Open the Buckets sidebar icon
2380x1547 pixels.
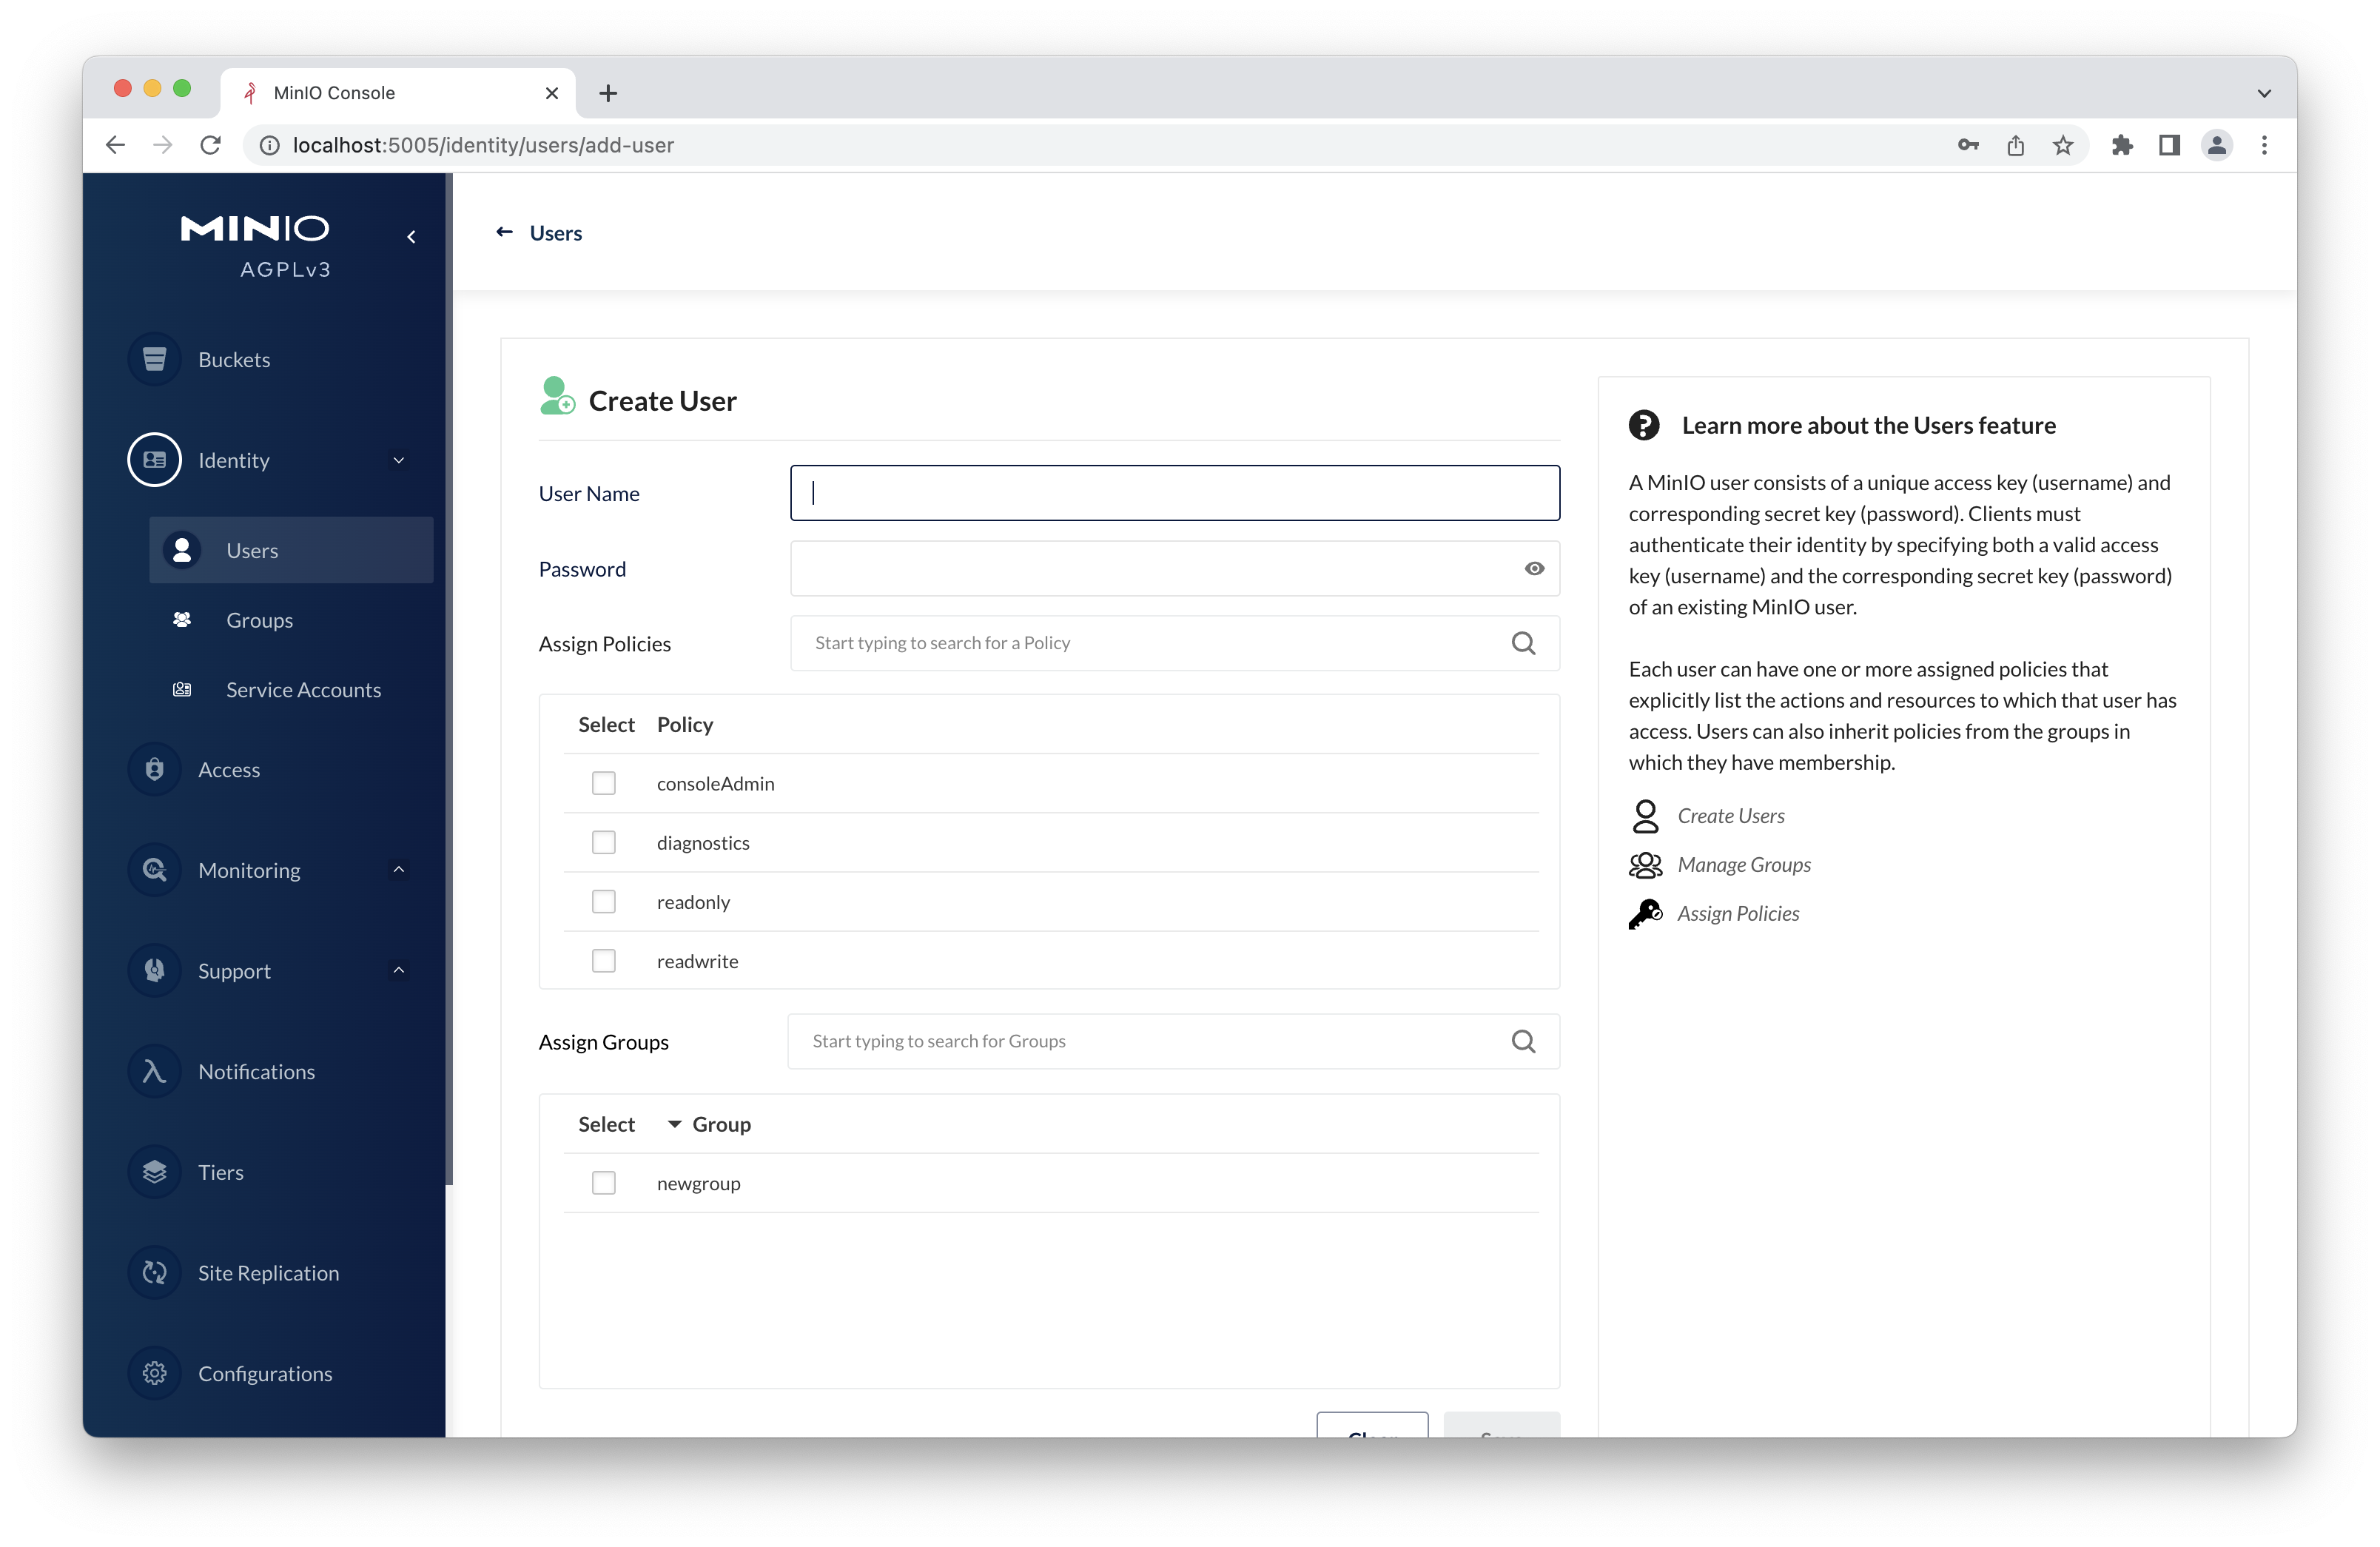coord(154,359)
